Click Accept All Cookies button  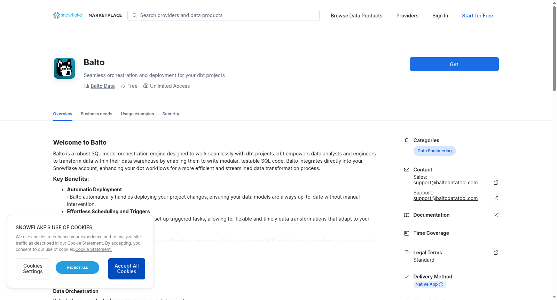127,269
